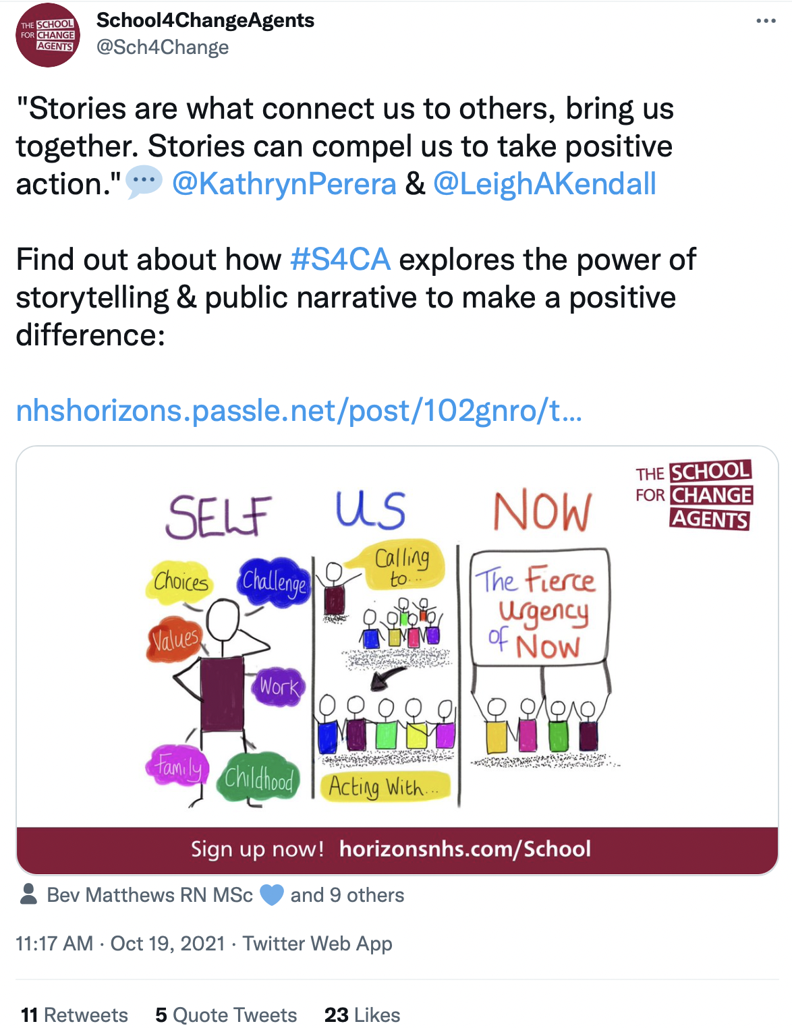Click the Twitter Web App source label
792x1028 pixels.
(x=317, y=943)
